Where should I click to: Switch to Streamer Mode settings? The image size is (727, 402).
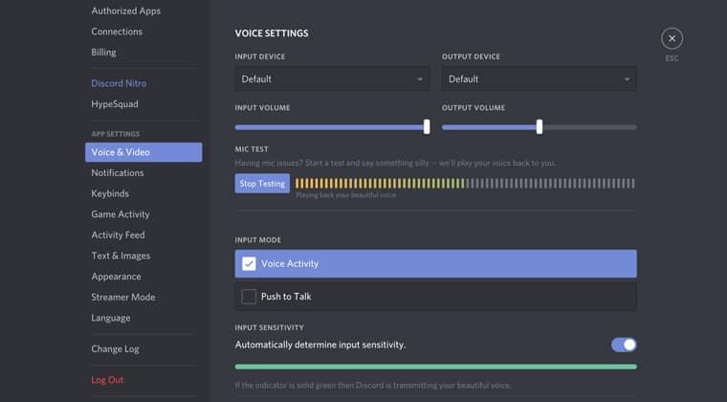point(123,298)
